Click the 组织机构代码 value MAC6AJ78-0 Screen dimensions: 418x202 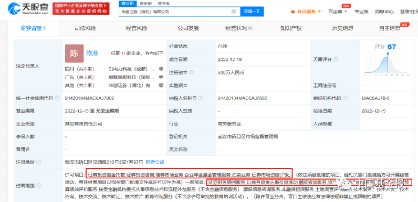(375, 98)
